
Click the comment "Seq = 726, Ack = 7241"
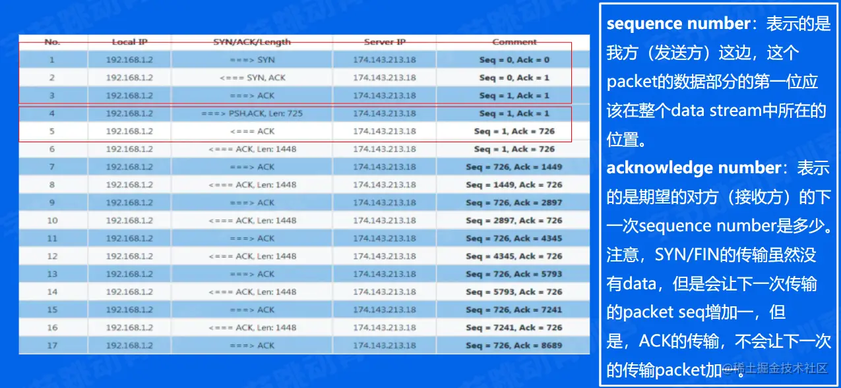[514, 310]
